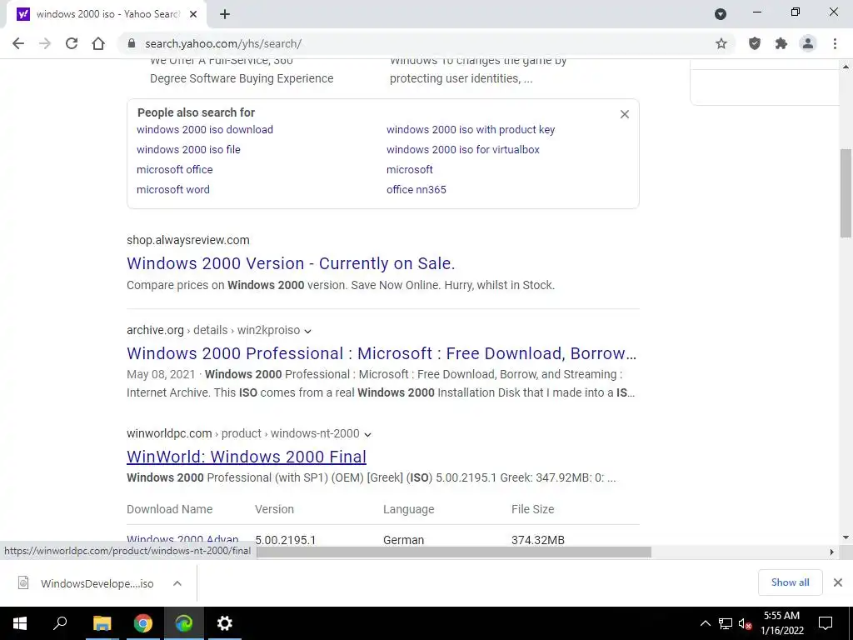Click the 'Language' column header
The height and width of the screenshot is (640, 853).
pyautogui.click(x=408, y=509)
